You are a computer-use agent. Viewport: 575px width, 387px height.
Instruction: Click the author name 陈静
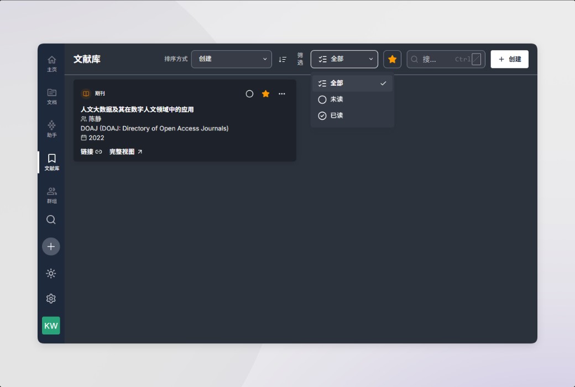click(x=95, y=119)
